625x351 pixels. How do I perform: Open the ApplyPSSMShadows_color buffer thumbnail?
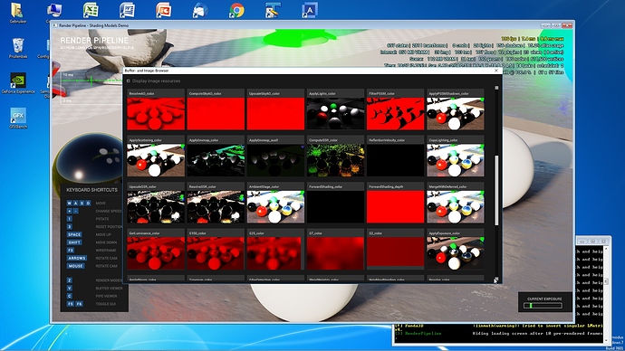(456, 114)
